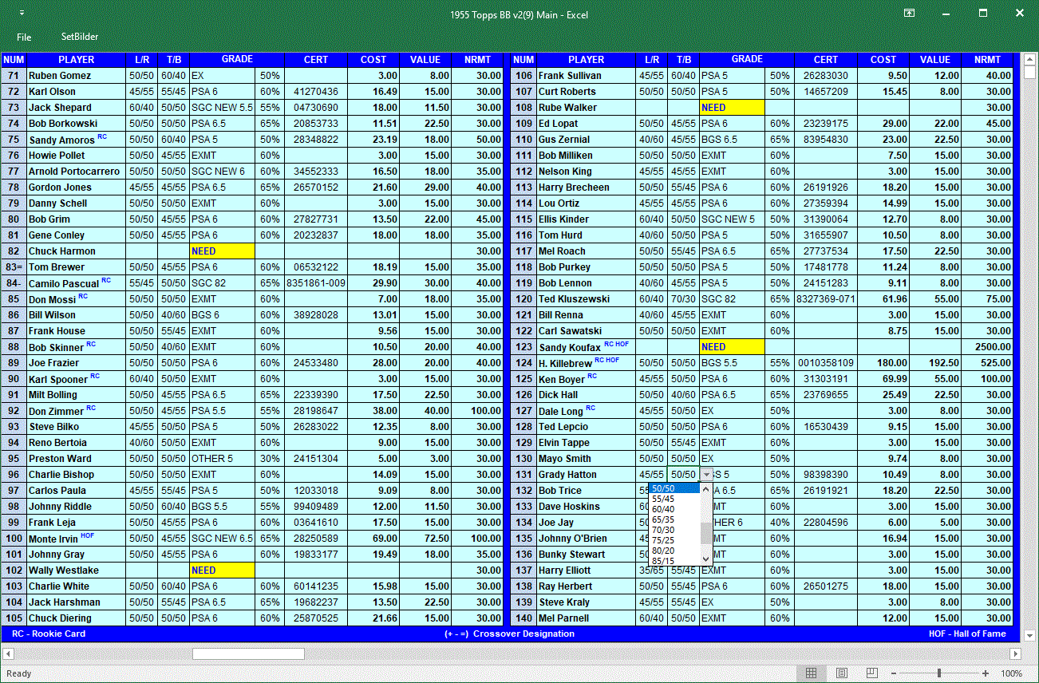Viewport: 1039px width, 683px height.
Task: Switch to Page Break Preview view
Action: [x=872, y=673]
